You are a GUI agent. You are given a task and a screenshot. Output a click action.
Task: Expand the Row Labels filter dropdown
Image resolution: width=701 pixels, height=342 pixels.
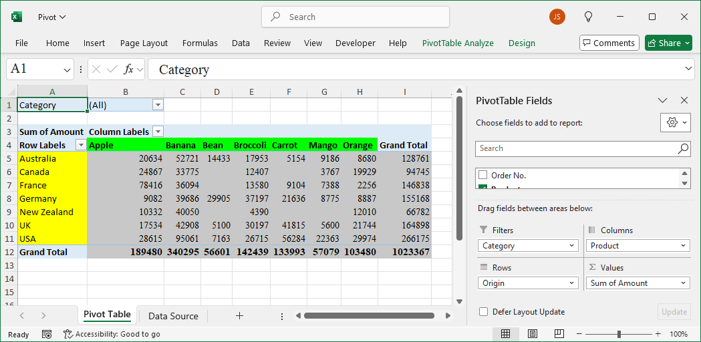pos(80,145)
